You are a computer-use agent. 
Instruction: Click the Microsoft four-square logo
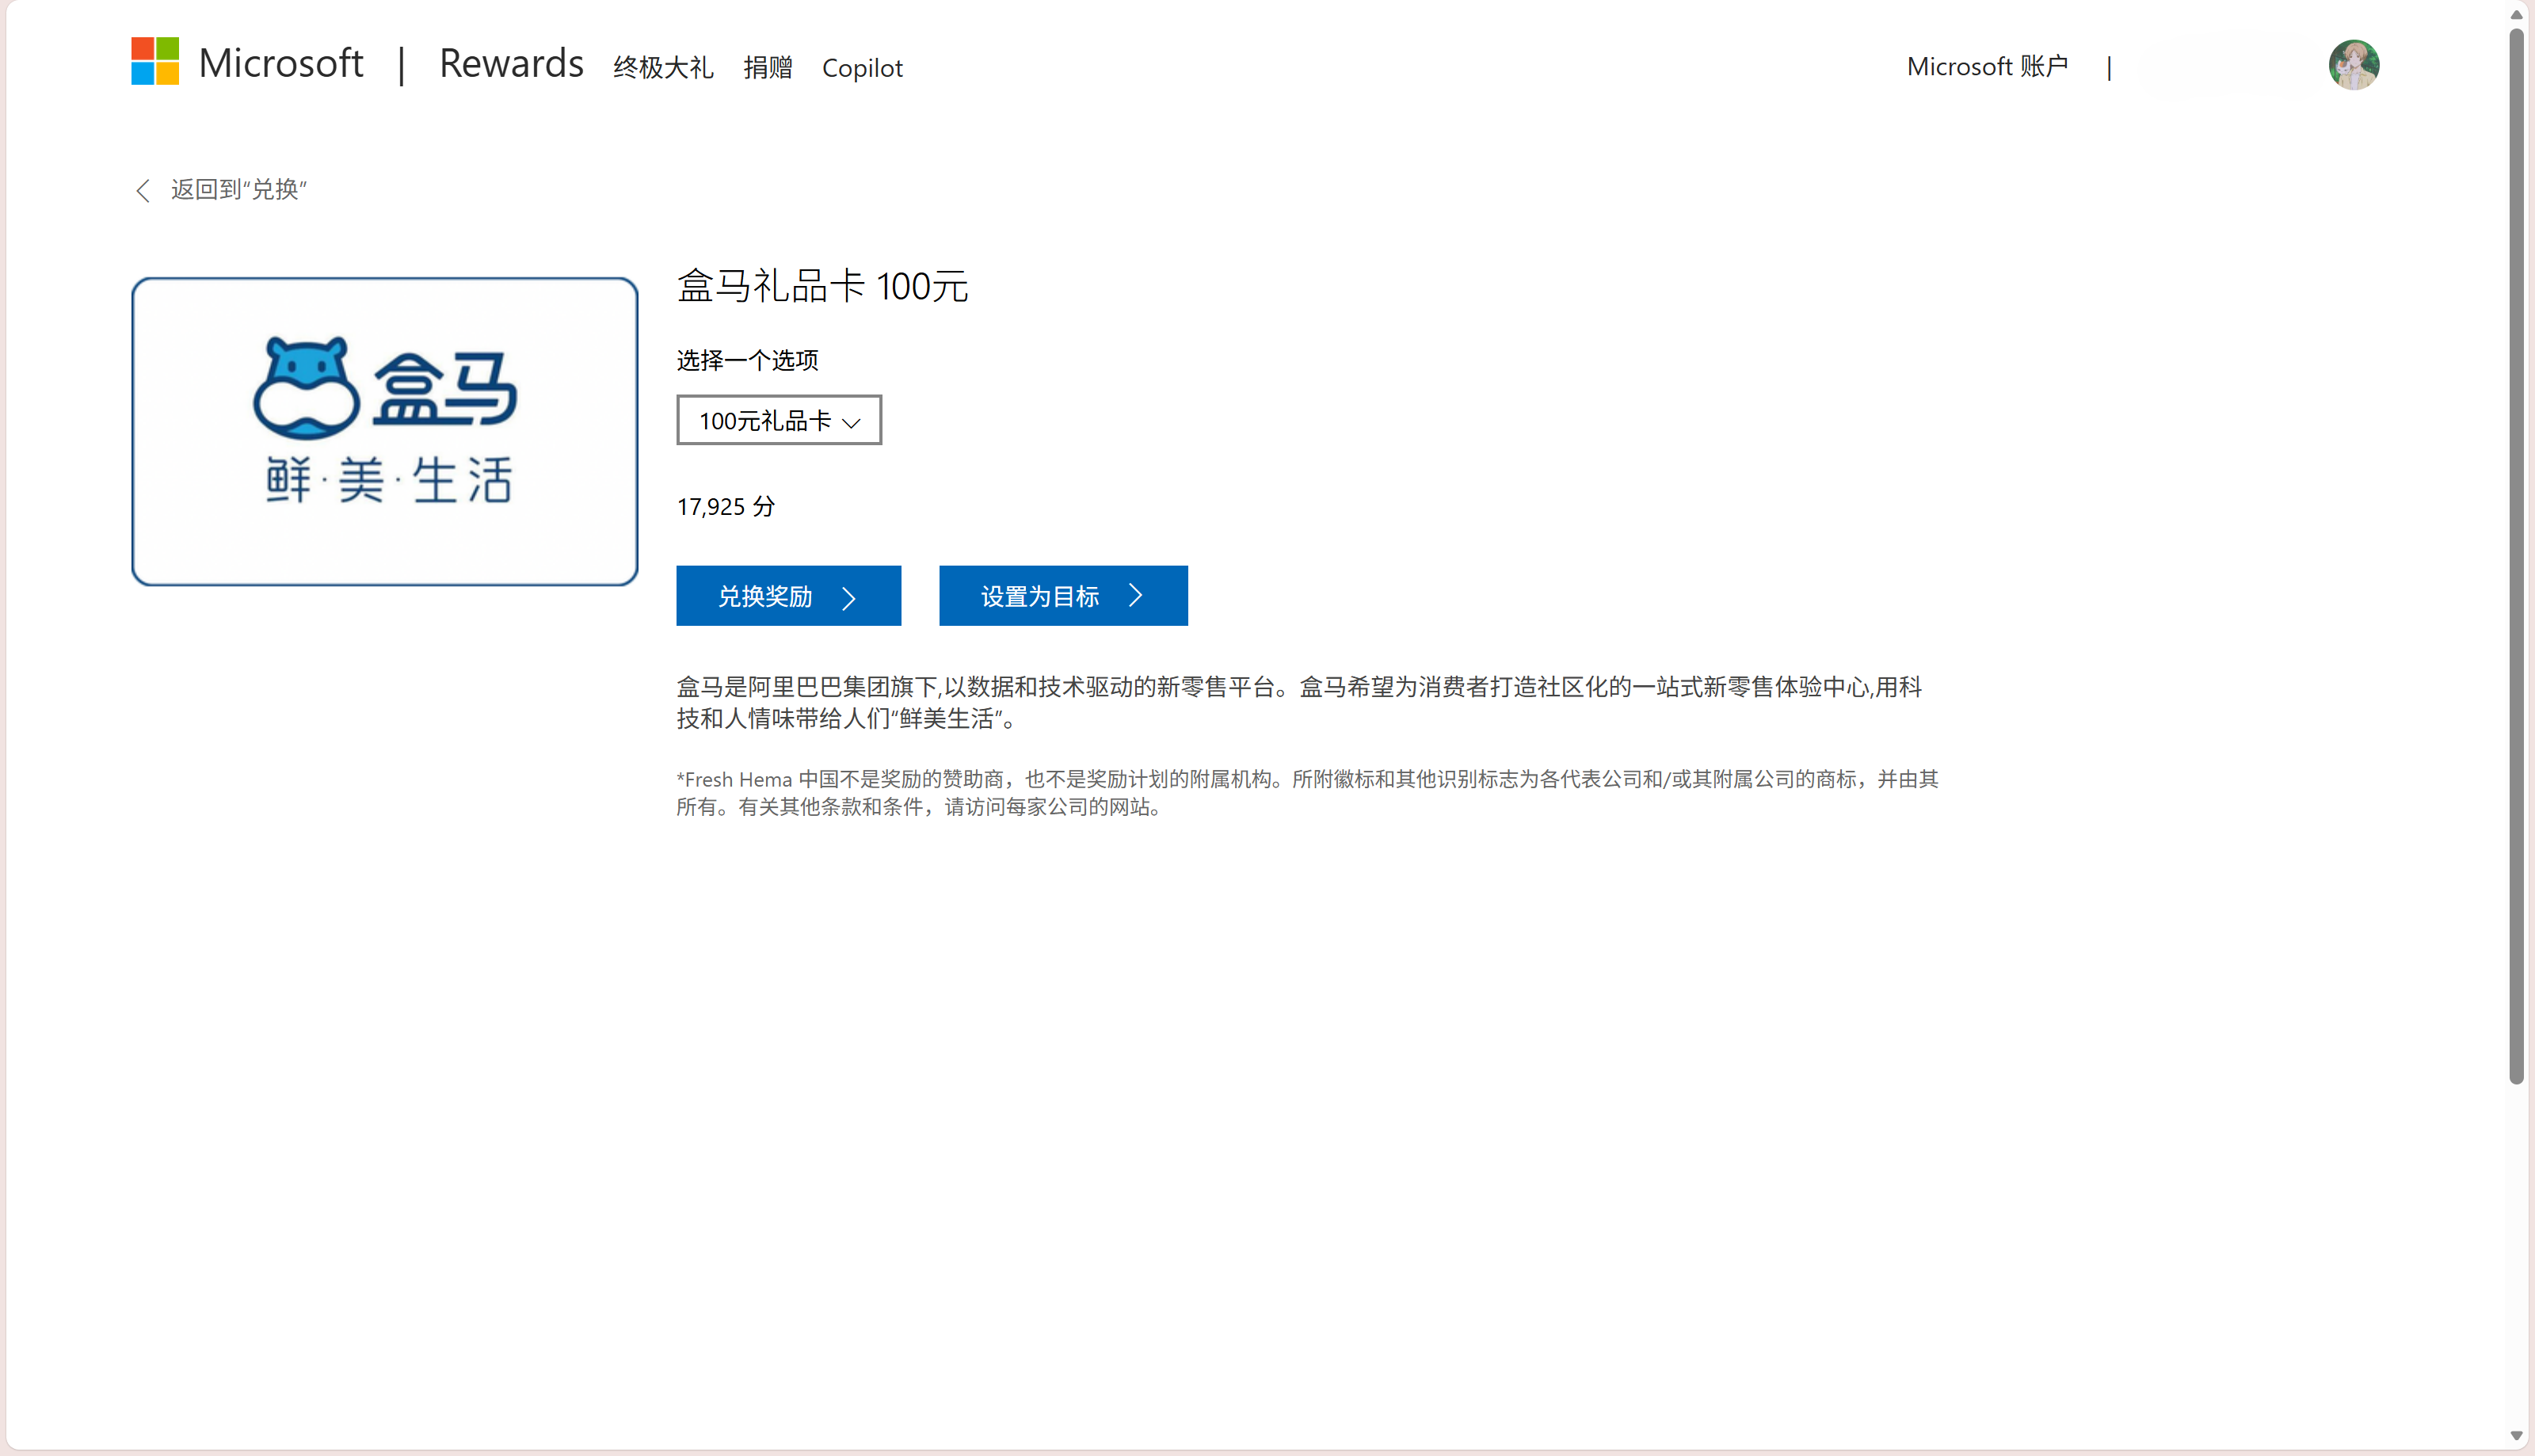click(155, 62)
